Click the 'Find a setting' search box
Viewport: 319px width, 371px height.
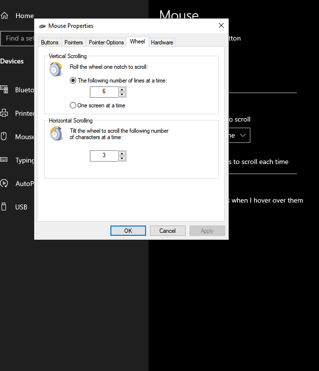[x=17, y=39]
